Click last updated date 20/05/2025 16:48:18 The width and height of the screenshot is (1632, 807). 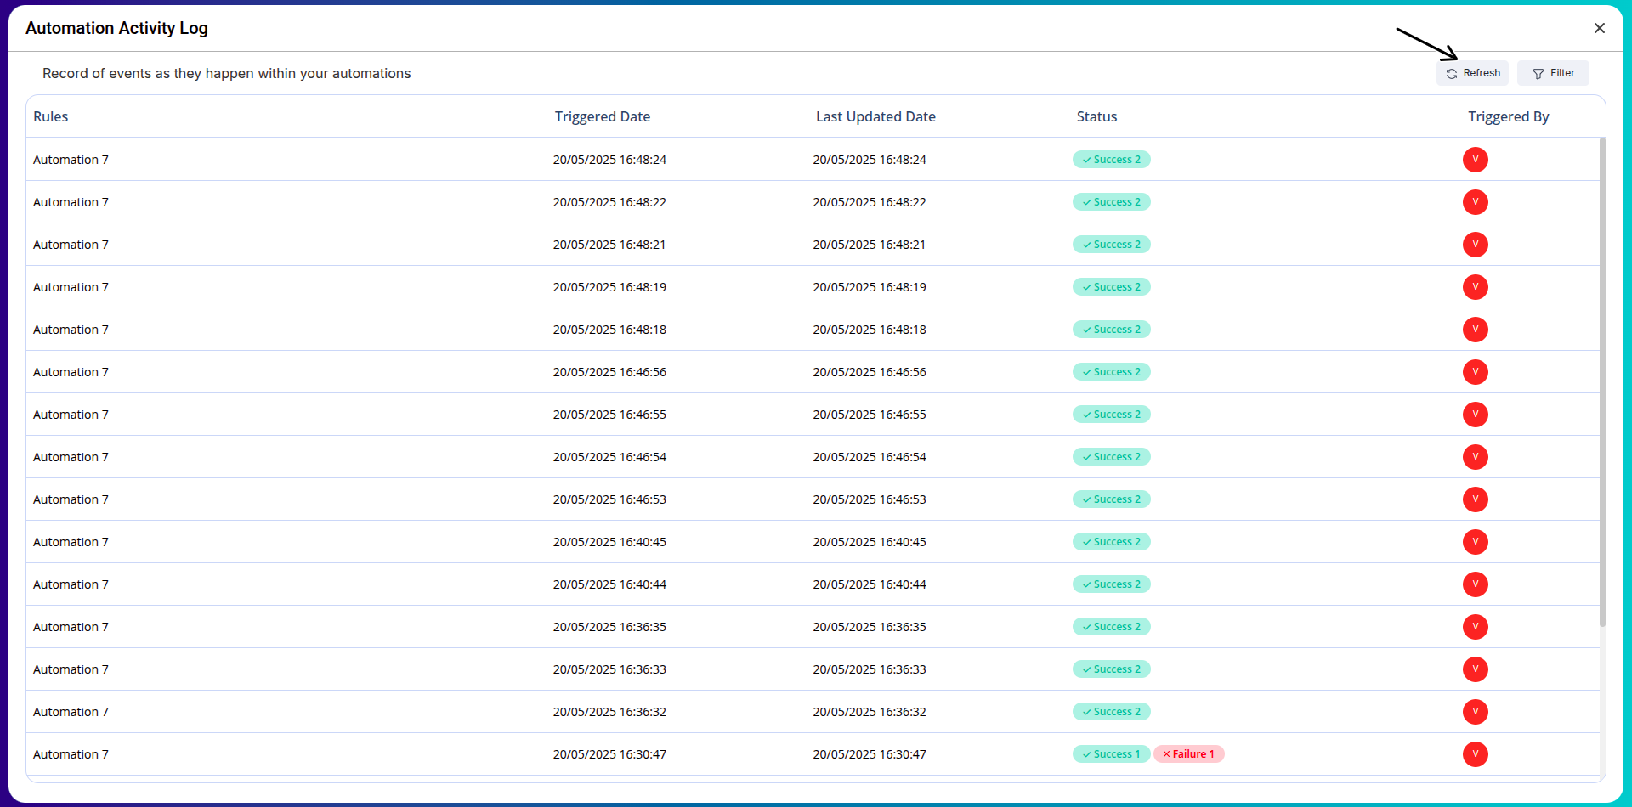[870, 330]
